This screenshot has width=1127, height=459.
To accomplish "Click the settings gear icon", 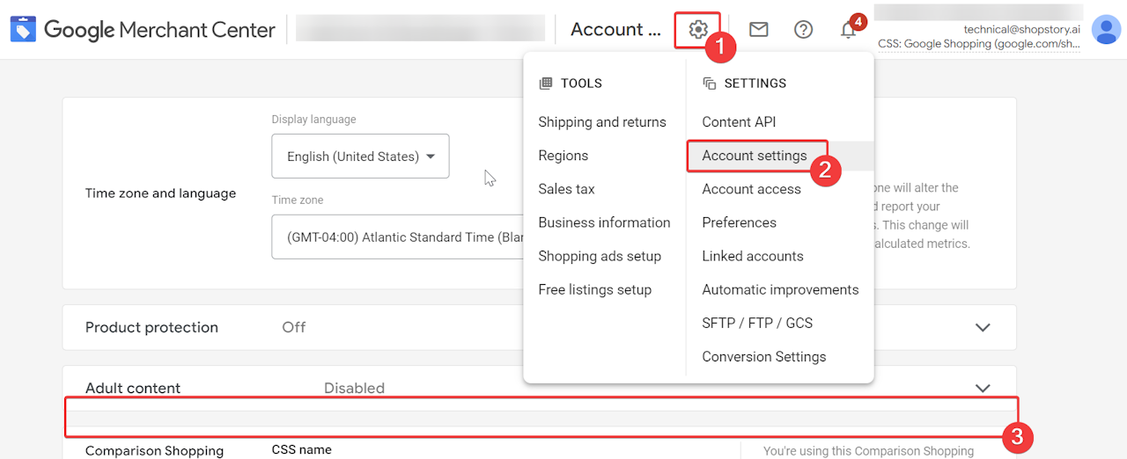I will 697,30.
